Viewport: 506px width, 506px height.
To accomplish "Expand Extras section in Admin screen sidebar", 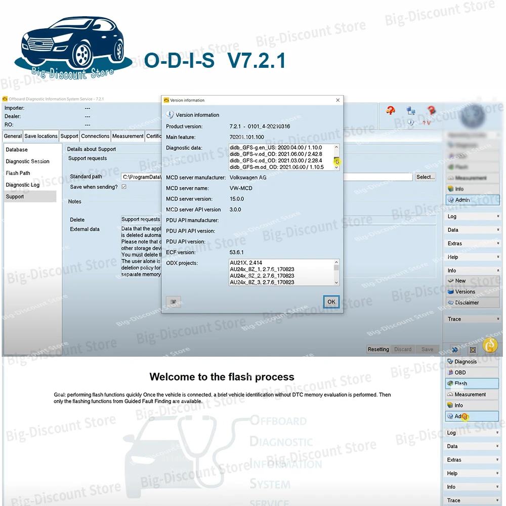I will (473, 244).
